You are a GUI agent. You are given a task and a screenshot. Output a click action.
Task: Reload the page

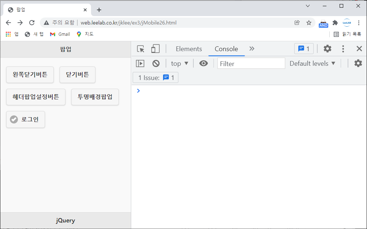pos(32,23)
